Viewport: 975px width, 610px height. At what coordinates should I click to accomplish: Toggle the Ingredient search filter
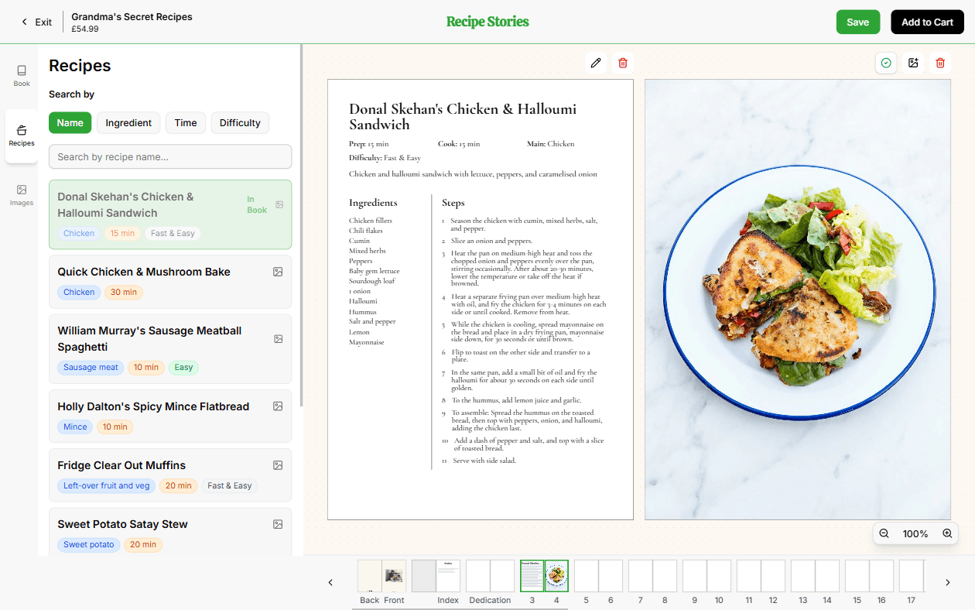128,122
